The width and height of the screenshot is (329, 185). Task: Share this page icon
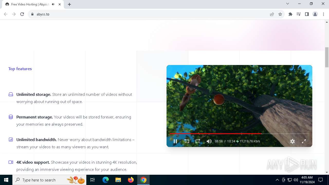tap(272, 14)
